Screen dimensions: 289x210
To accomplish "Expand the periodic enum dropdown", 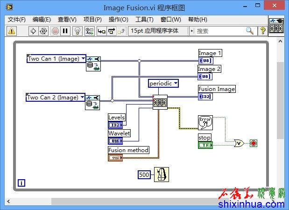I will coord(175,84).
